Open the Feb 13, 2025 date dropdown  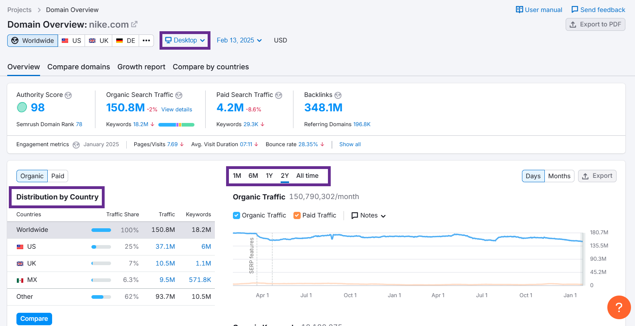tap(239, 40)
